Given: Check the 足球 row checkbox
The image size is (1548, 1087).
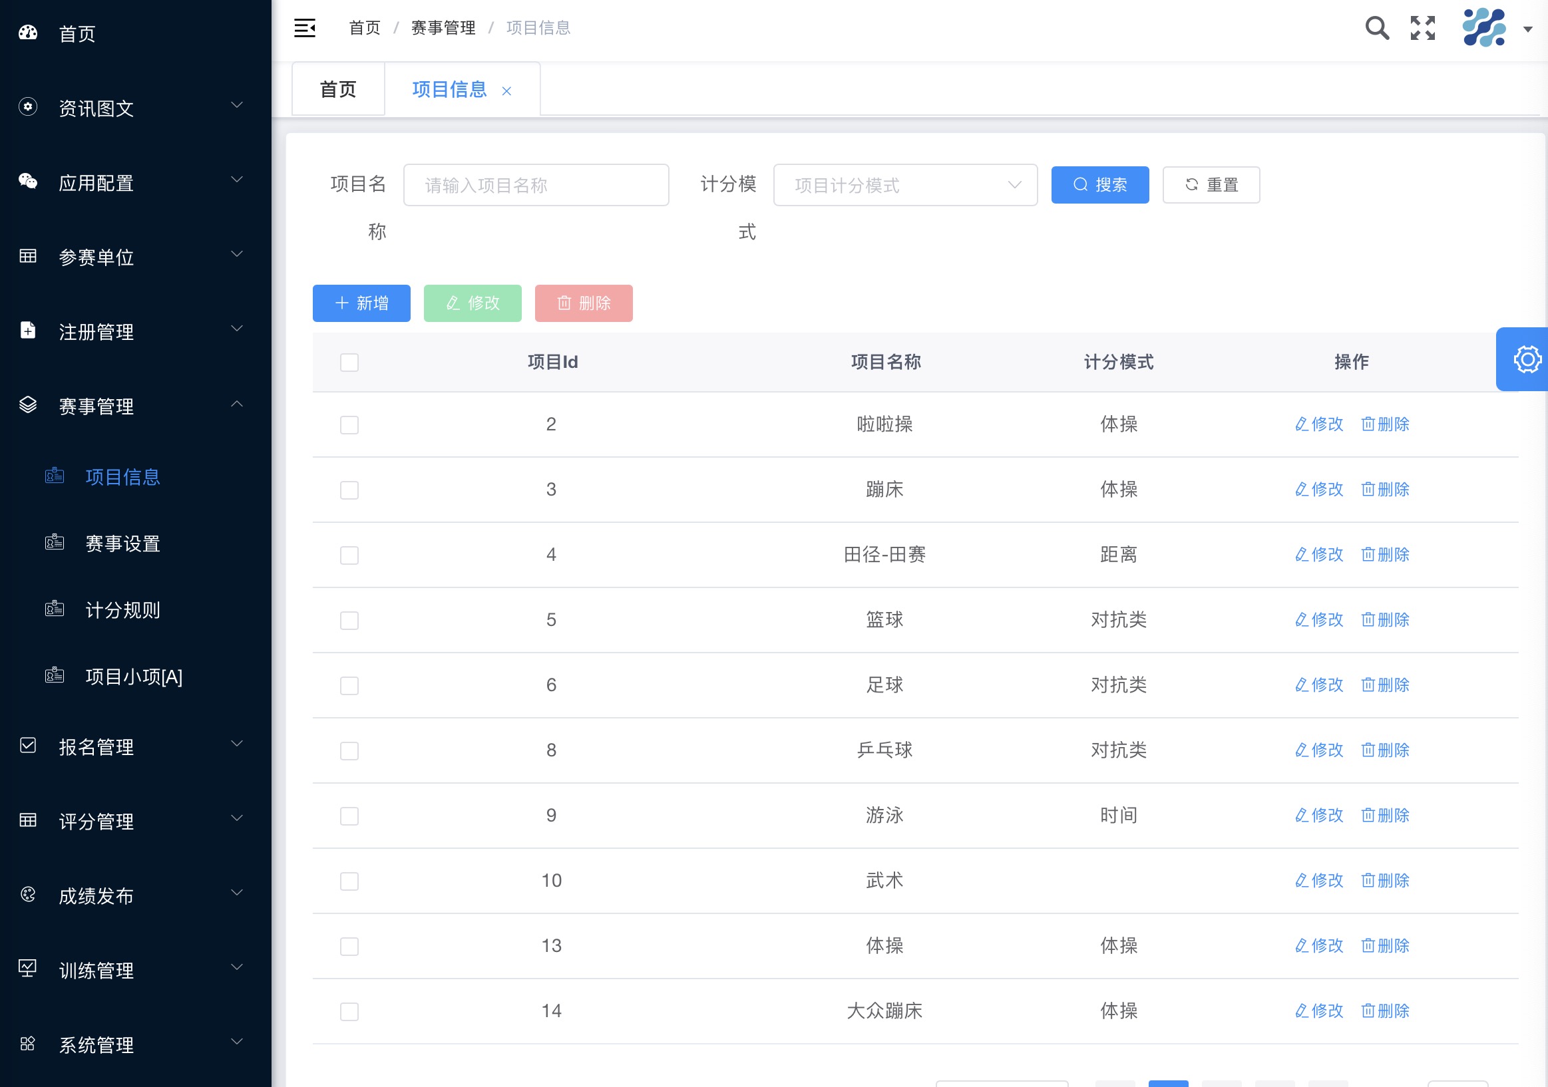Looking at the screenshot, I should point(349,686).
